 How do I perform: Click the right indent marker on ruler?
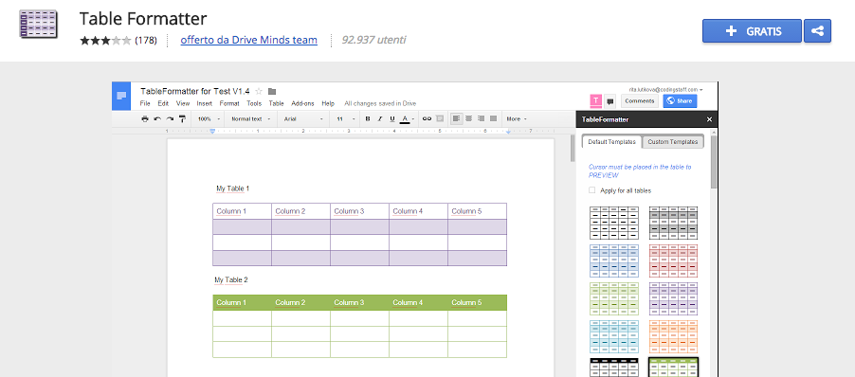tap(508, 132)
